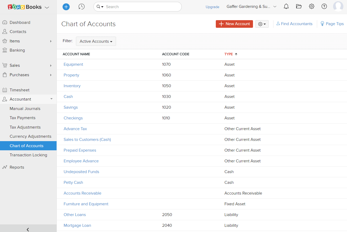
Task: Click the search magnifier icon
Action: pyautogui.click(x=98, y=7)
